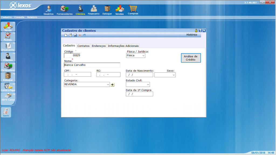Delete record with red X icon
Image resolution: width=276 pixels, height=155 pixels.
[80, 35]
